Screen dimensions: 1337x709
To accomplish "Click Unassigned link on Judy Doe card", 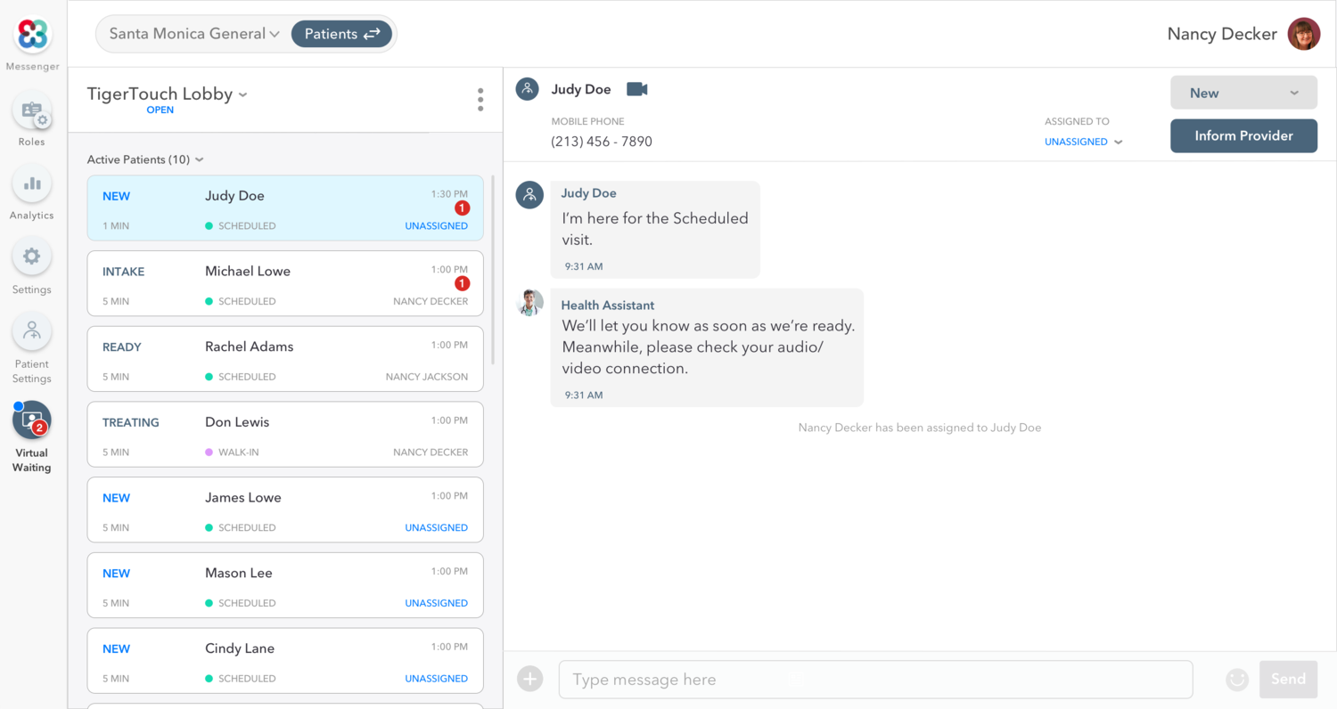I will pos(436,226).
